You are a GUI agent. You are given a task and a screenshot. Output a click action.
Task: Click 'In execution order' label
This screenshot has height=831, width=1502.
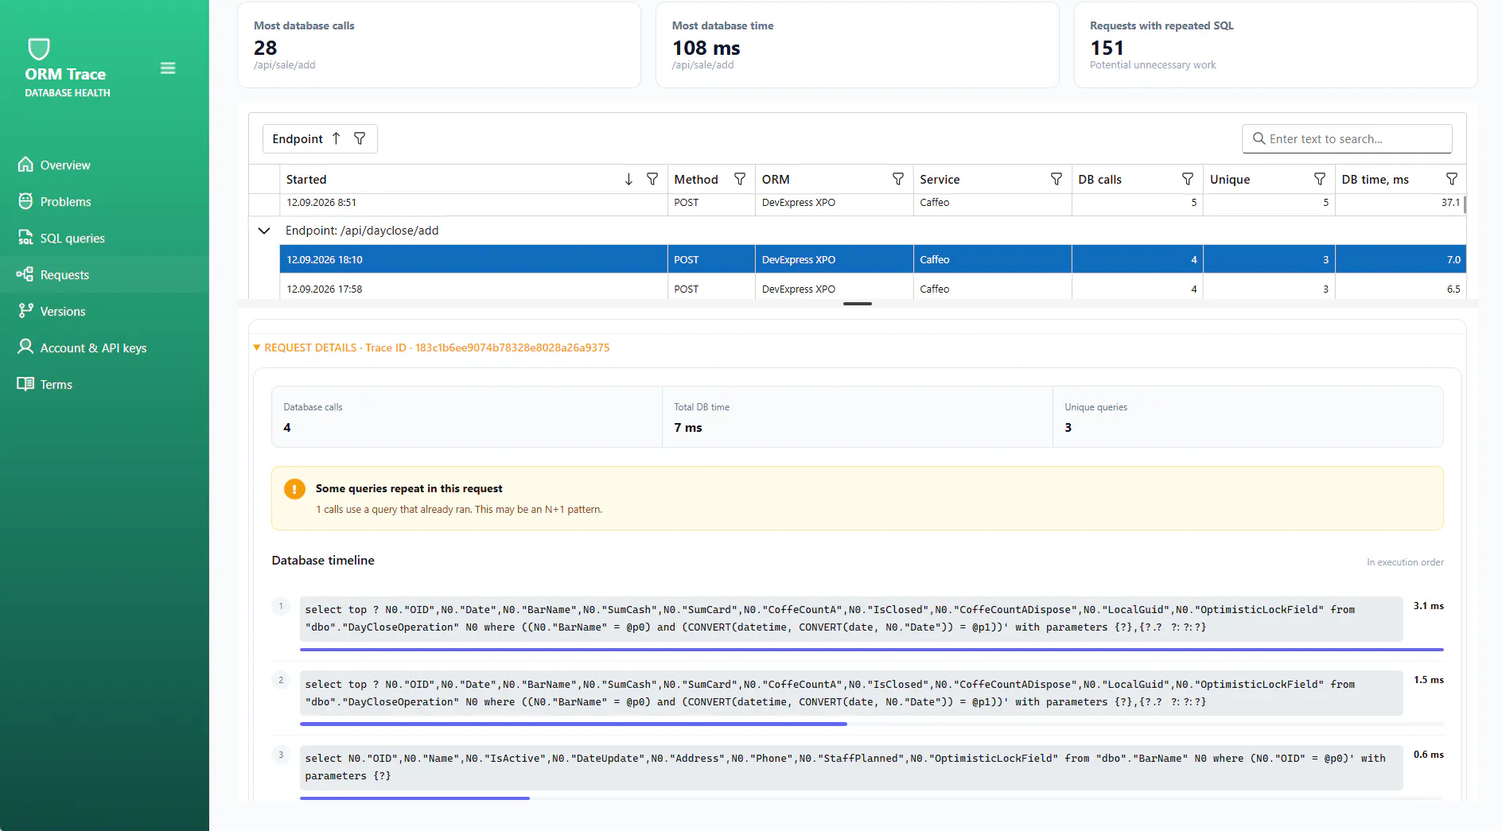click(1405, 562)
